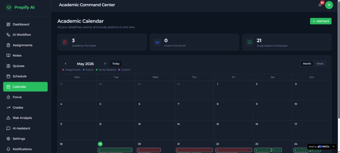
Task: Go to next month with right chevron
Action: [105, 64]
